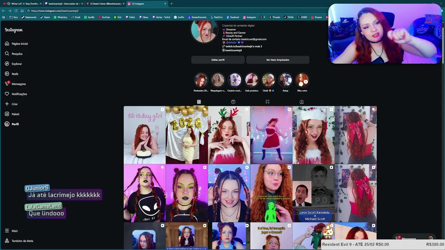This screenshot has width=445, height=250.
Task: Open the Kick bookmark
Action: [x=118, y=17]
